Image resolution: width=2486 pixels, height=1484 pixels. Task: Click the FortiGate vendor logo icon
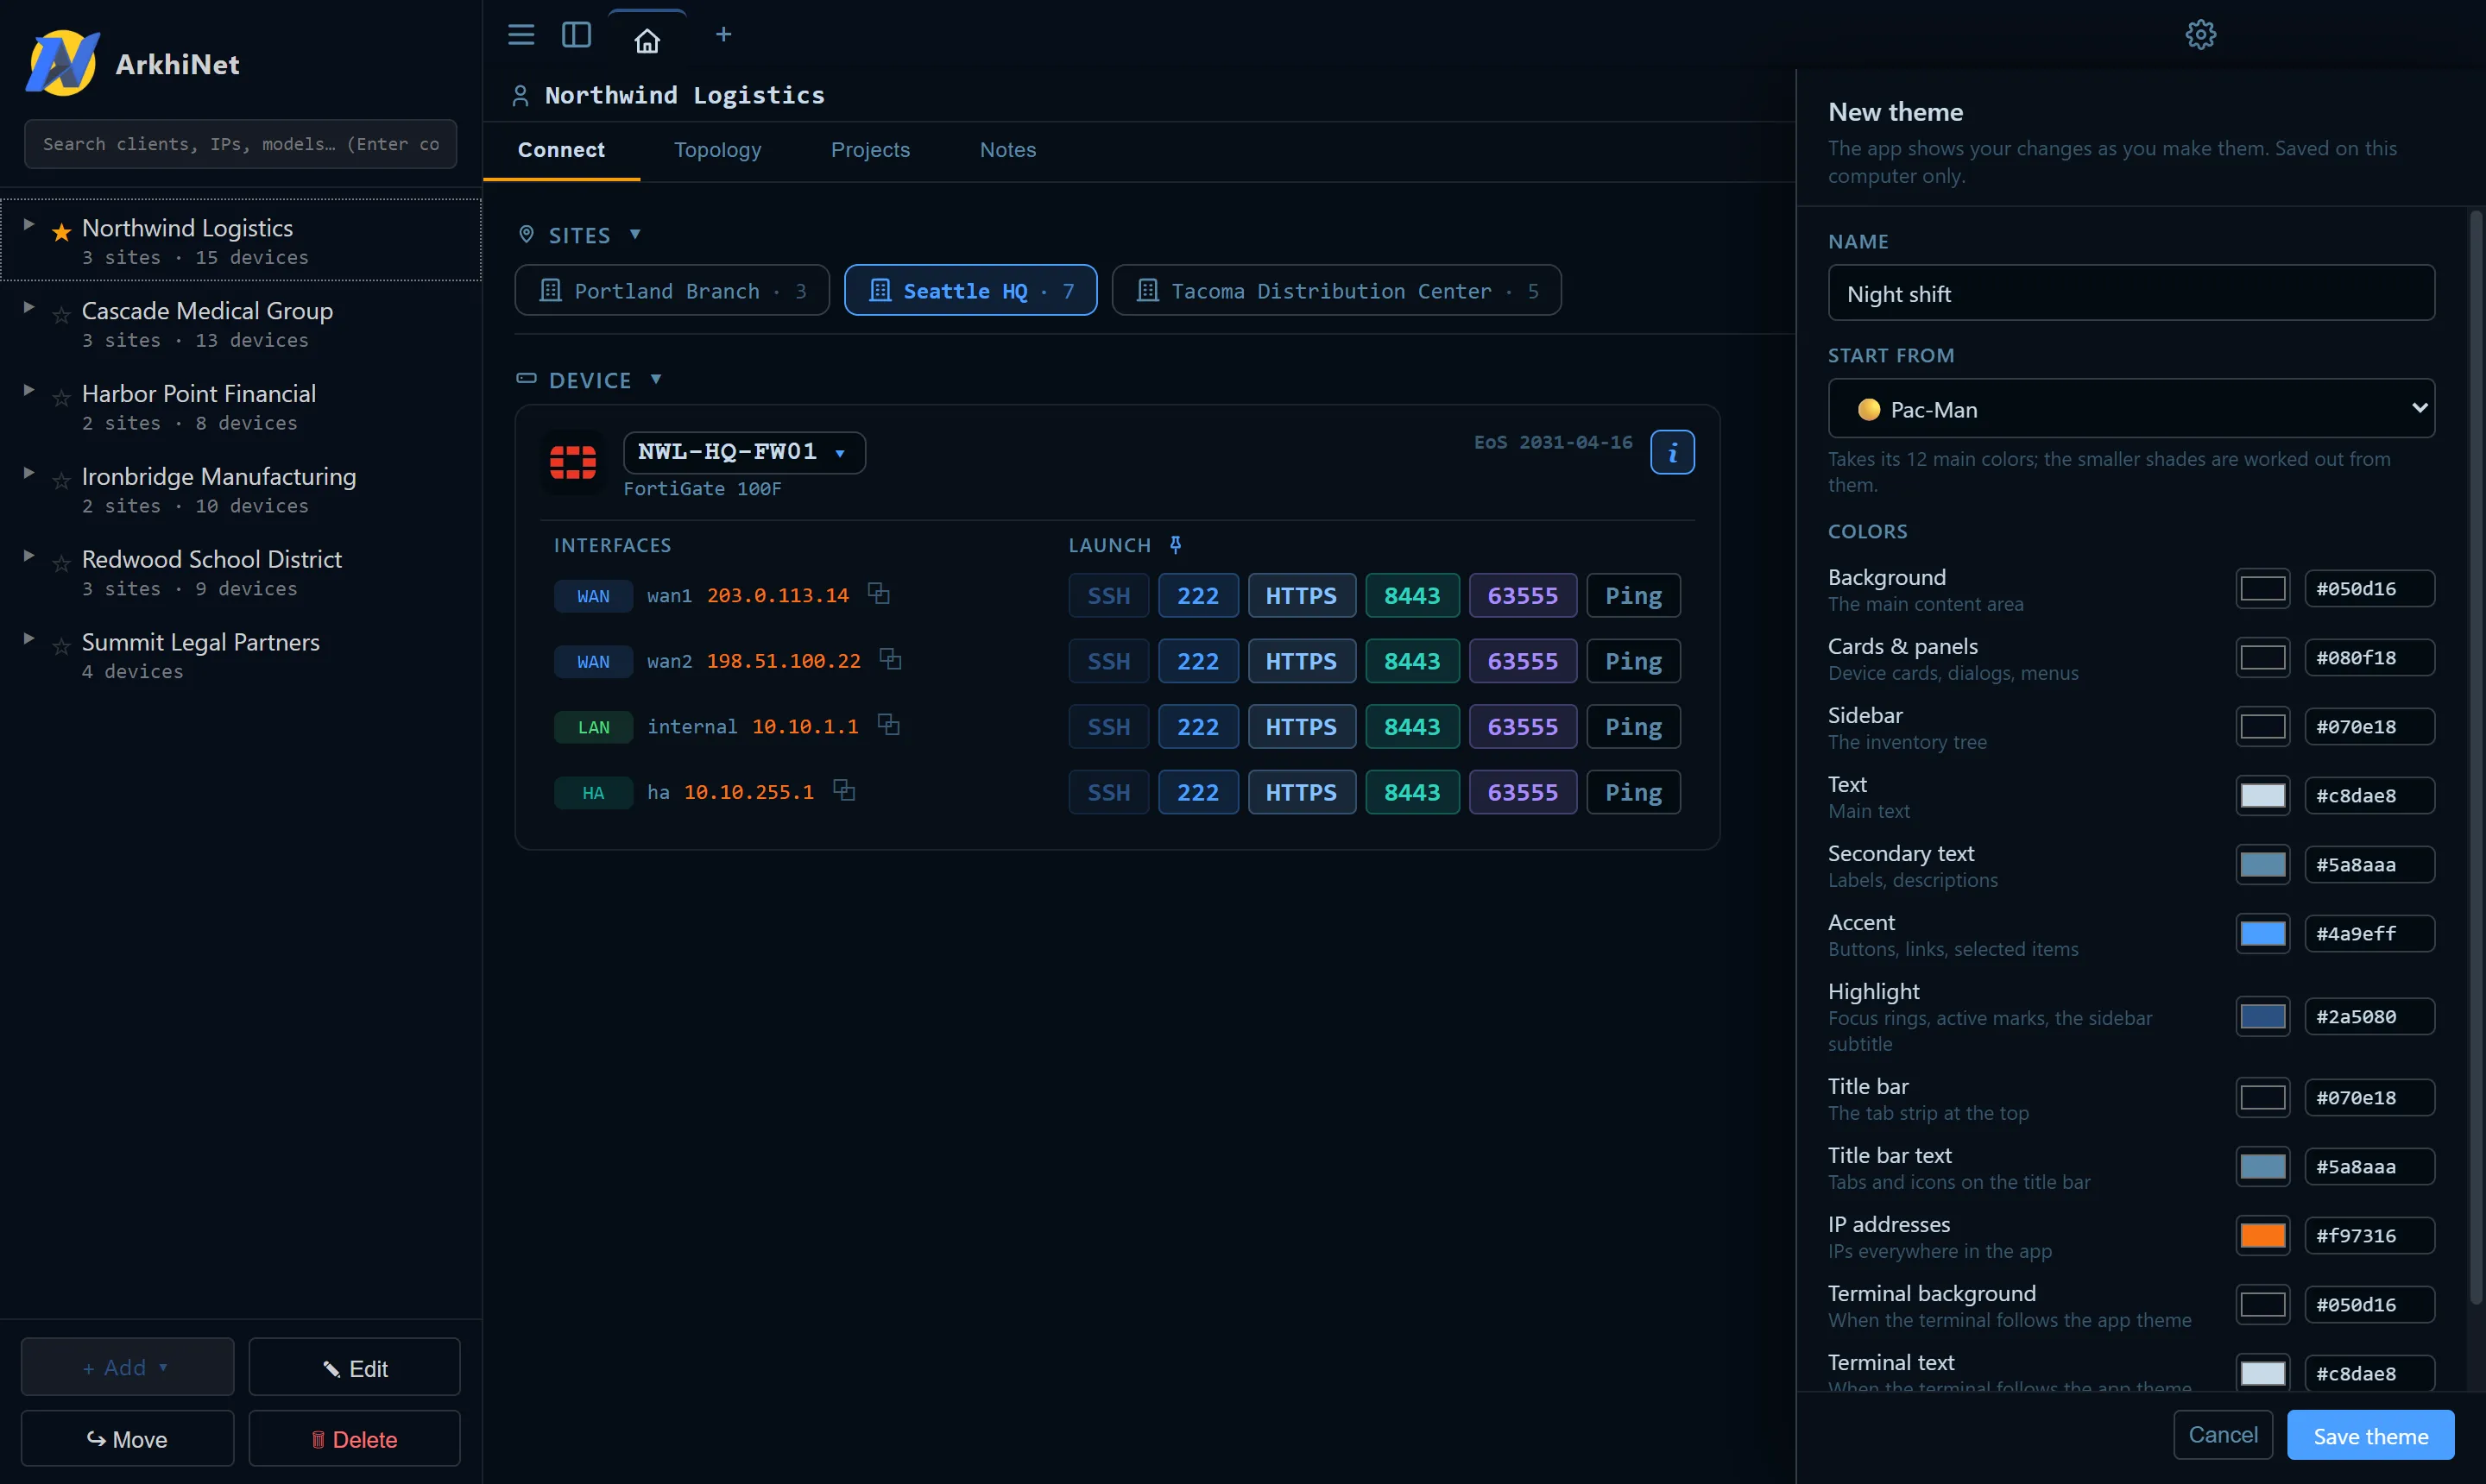pyautogui.click(x=573, y=462)
